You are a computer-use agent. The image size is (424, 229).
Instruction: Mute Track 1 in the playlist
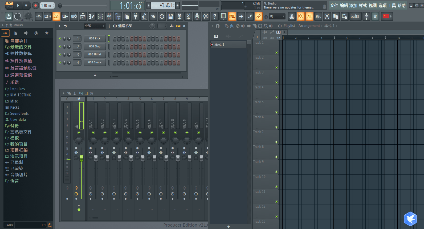pyautogui.click(x=276, y=53)
